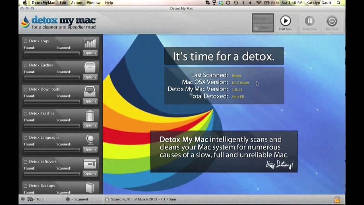Click the Detox Leftovers progress bar
This screenshot has width=364, height=205.
(52, 174)
